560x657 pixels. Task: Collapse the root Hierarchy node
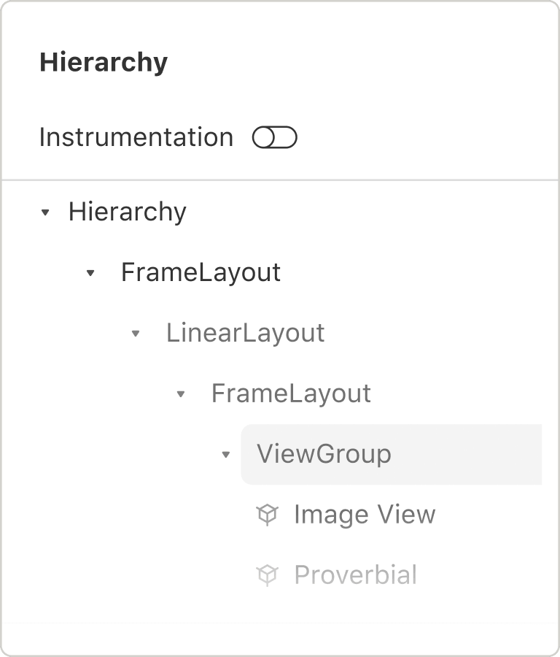pyautogui.click(x=46, y=212)
